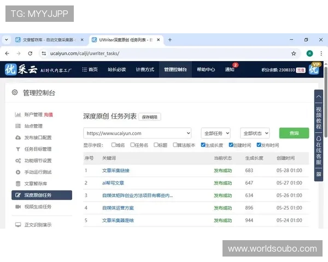
Task: Open the 首页 list menu icon
Action: (x=84, y=69)
